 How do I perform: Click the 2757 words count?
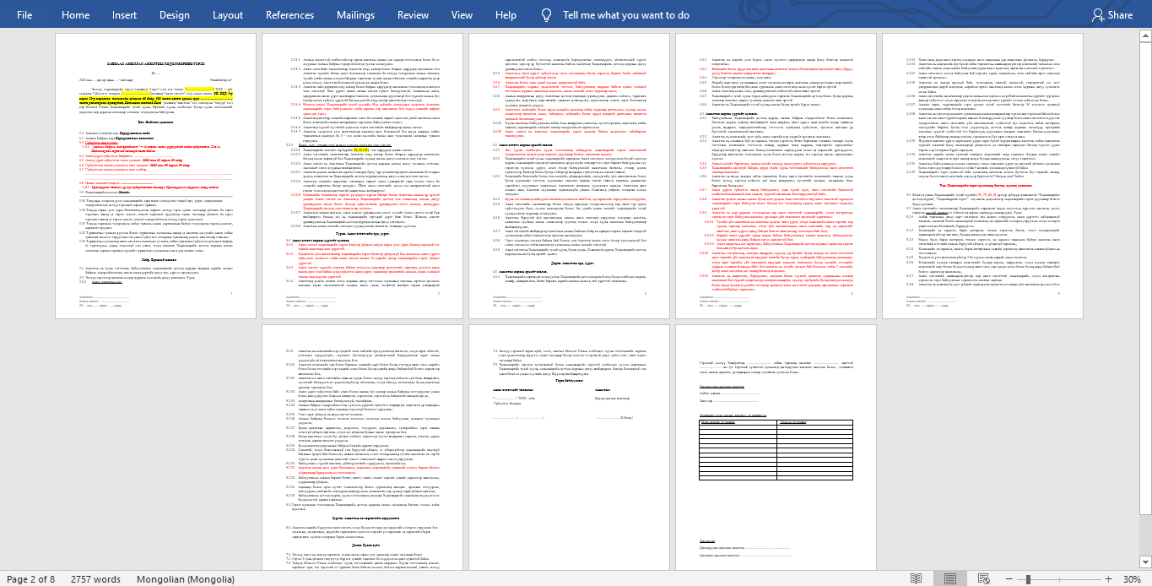pyautogui.click(x=95, y=579)
